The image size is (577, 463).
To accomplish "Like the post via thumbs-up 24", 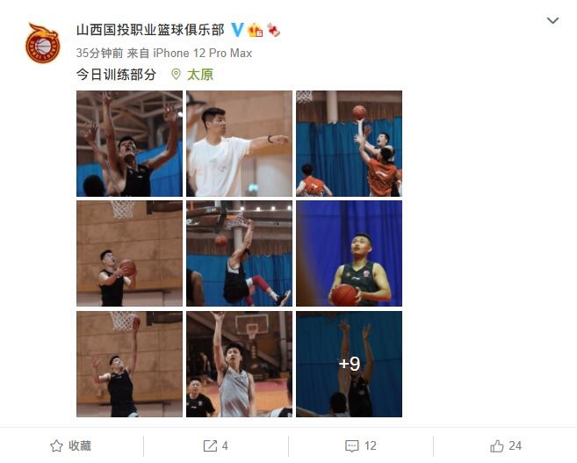I will click(x=506, y=446).
